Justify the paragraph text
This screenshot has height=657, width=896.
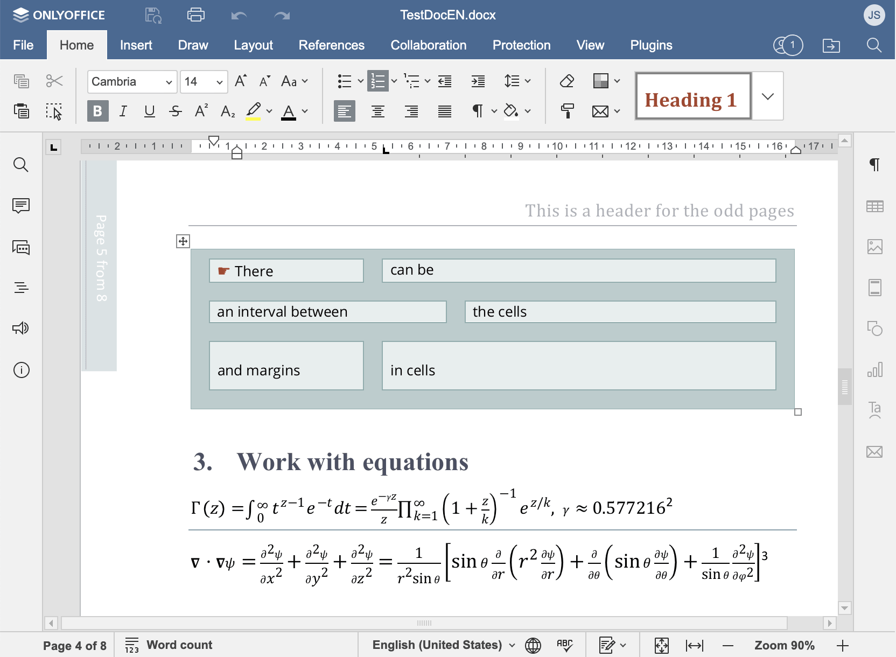(x=445, y=111)
